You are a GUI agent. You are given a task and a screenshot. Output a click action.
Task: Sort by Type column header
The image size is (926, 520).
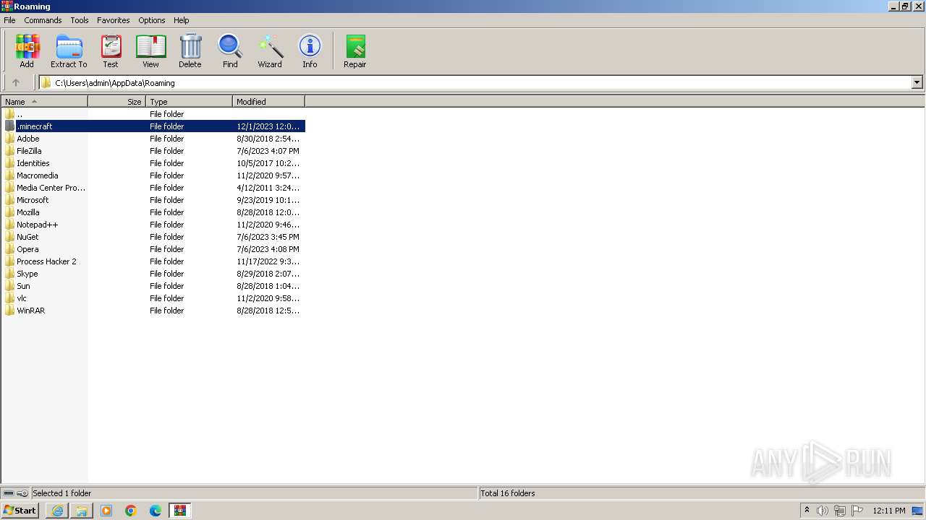click(189, 102)
